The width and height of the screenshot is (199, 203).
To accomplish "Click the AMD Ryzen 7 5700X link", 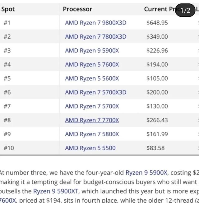I will pos(92,106).
